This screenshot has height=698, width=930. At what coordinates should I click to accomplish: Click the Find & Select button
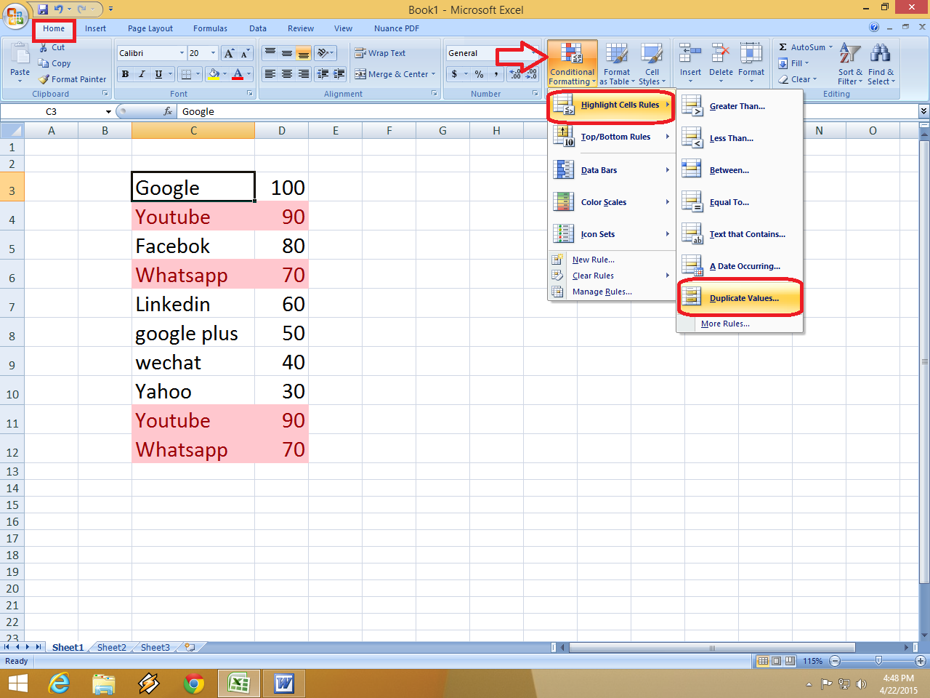click(x=881, y=64)
